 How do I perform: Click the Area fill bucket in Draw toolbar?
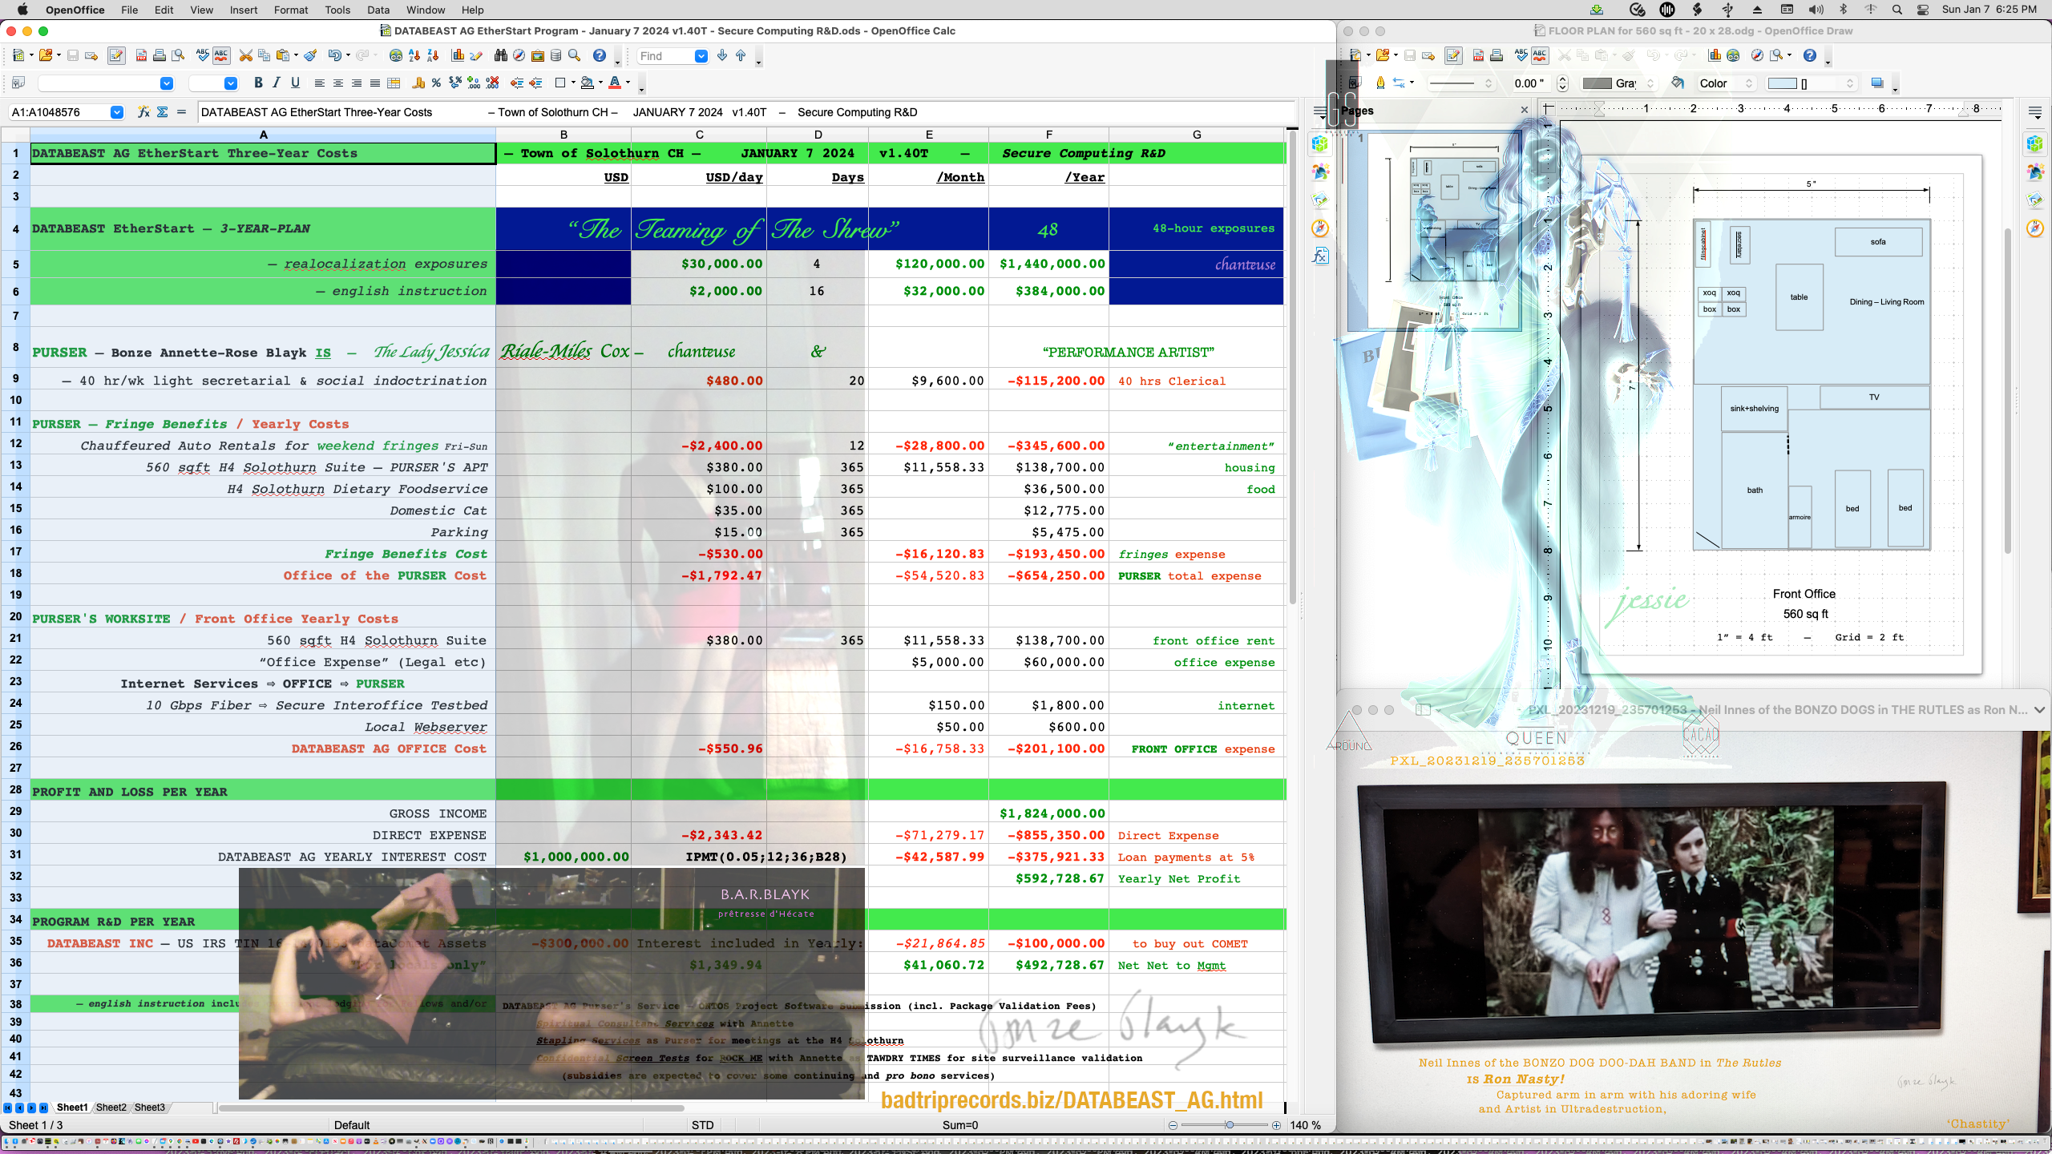tap(1678, 83)
